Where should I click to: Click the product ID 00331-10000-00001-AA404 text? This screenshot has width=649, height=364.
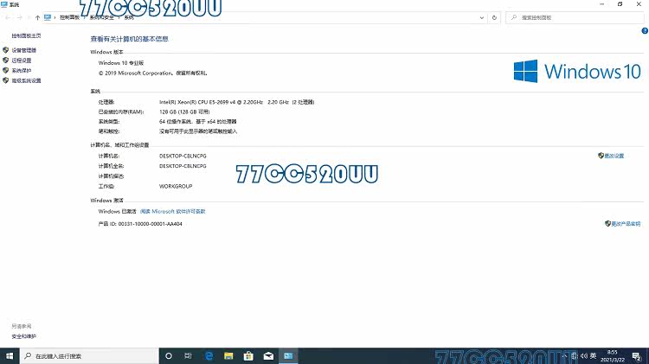pyautogui.click(x=140, y=224)
